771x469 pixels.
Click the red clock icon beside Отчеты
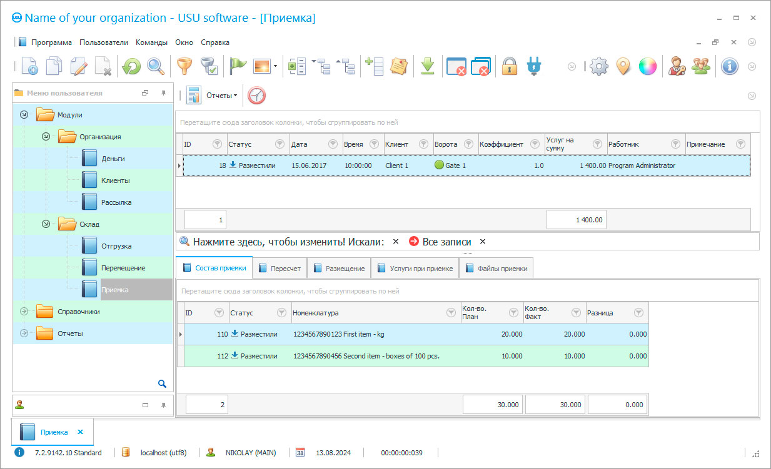[x=257, y=96]
